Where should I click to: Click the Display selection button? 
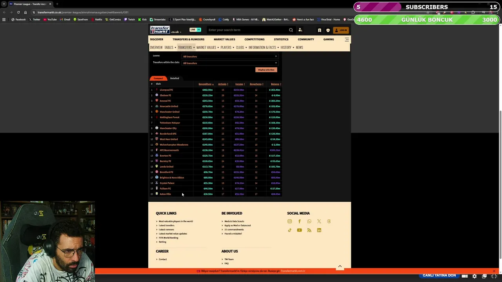point(266,70)
